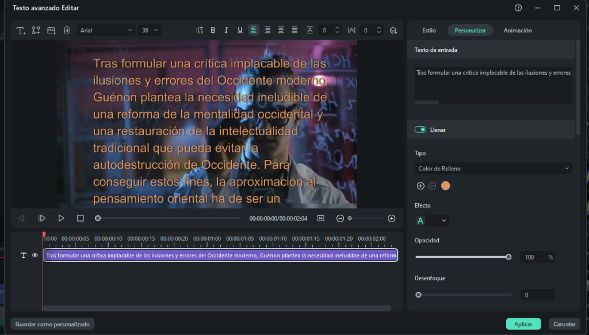Switch to the Estilo tab

[x=429, y=30]
